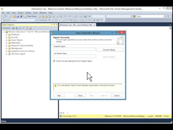Minimize the New Publication Wizard dialog
Image resolution: width=173 pixels, height=130 pixels.
click(112, 32)
